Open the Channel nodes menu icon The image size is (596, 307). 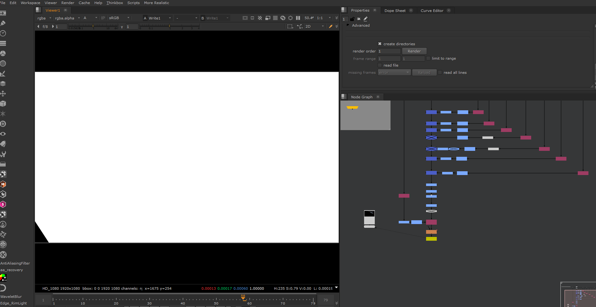tap(3, 43)
